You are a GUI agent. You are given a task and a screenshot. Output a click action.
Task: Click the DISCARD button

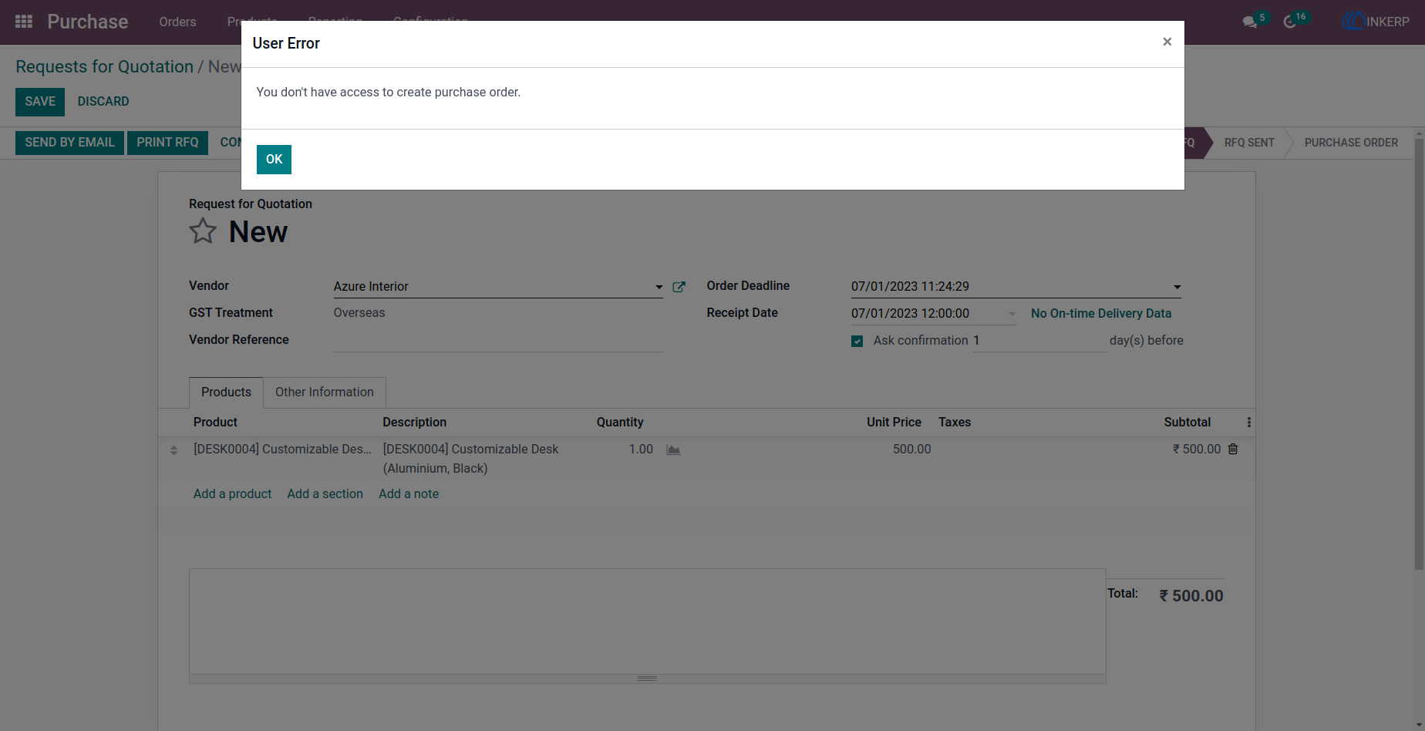(103, 102)
